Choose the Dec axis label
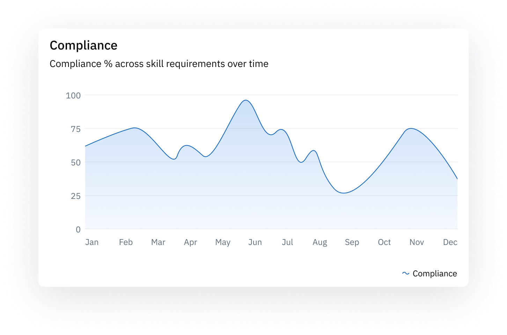The width and height of the screenshot is (507, 335). [450, 242]
